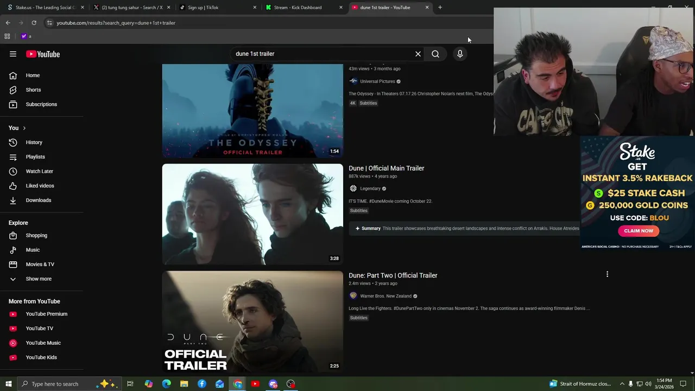The image size is (695, 391).
Task: Open Task View on the taskbar
Action: [x=130, y=384]
